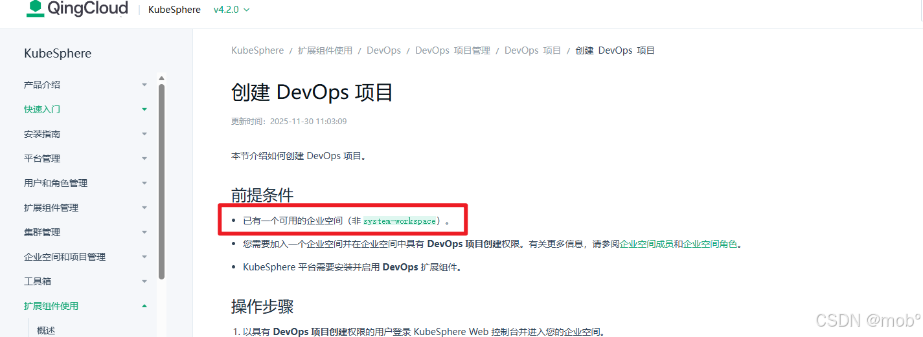Expand the 用户和角色管理 sidebar section
The height and width of the screenshot is (337, 923).
coord(144,183)
